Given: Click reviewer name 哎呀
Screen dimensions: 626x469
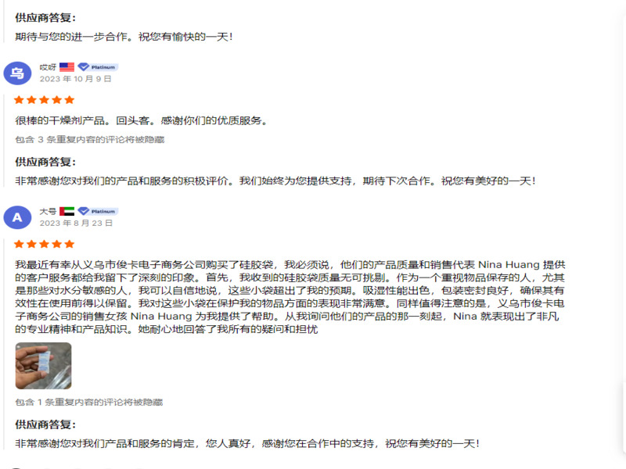Looking at the screenshot, I should pyautogui.click(x=48, y=67).
